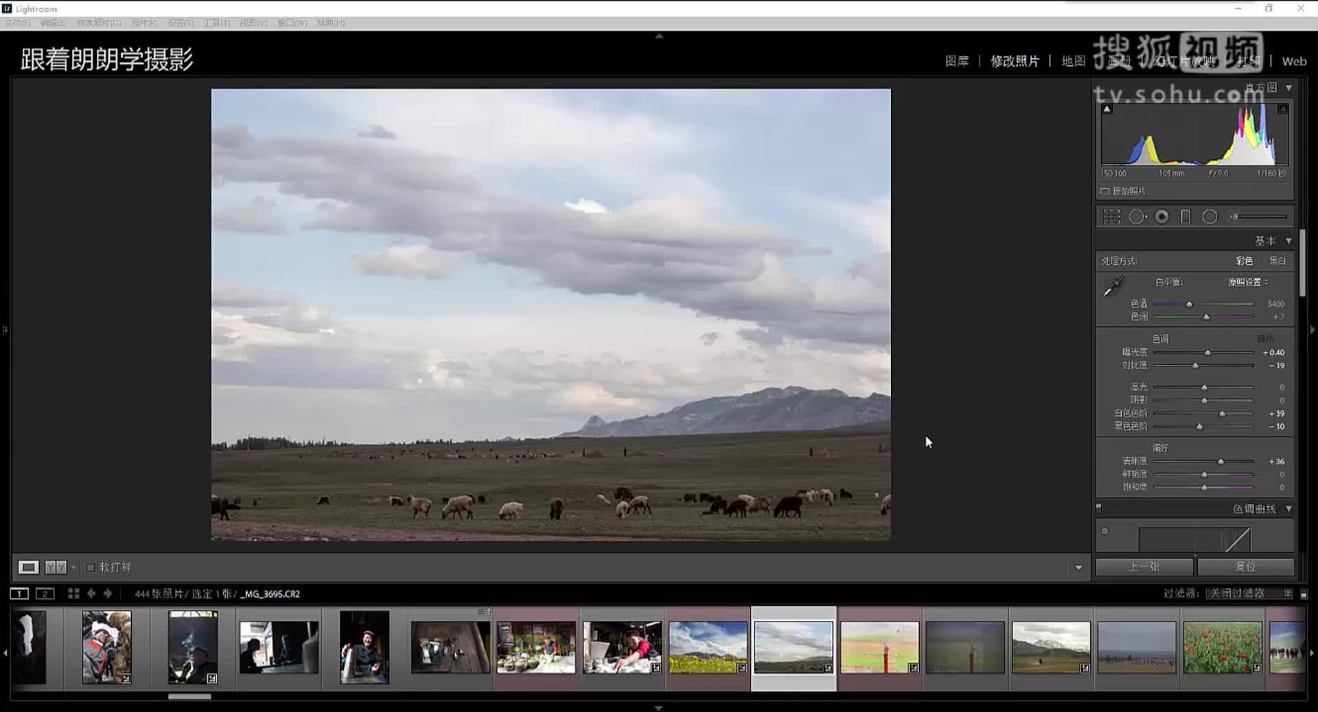Open the grid view icon in filmstrip bar
This screenshot has height=712, width=1318.
pyautogui.click(x=73, y=593)
